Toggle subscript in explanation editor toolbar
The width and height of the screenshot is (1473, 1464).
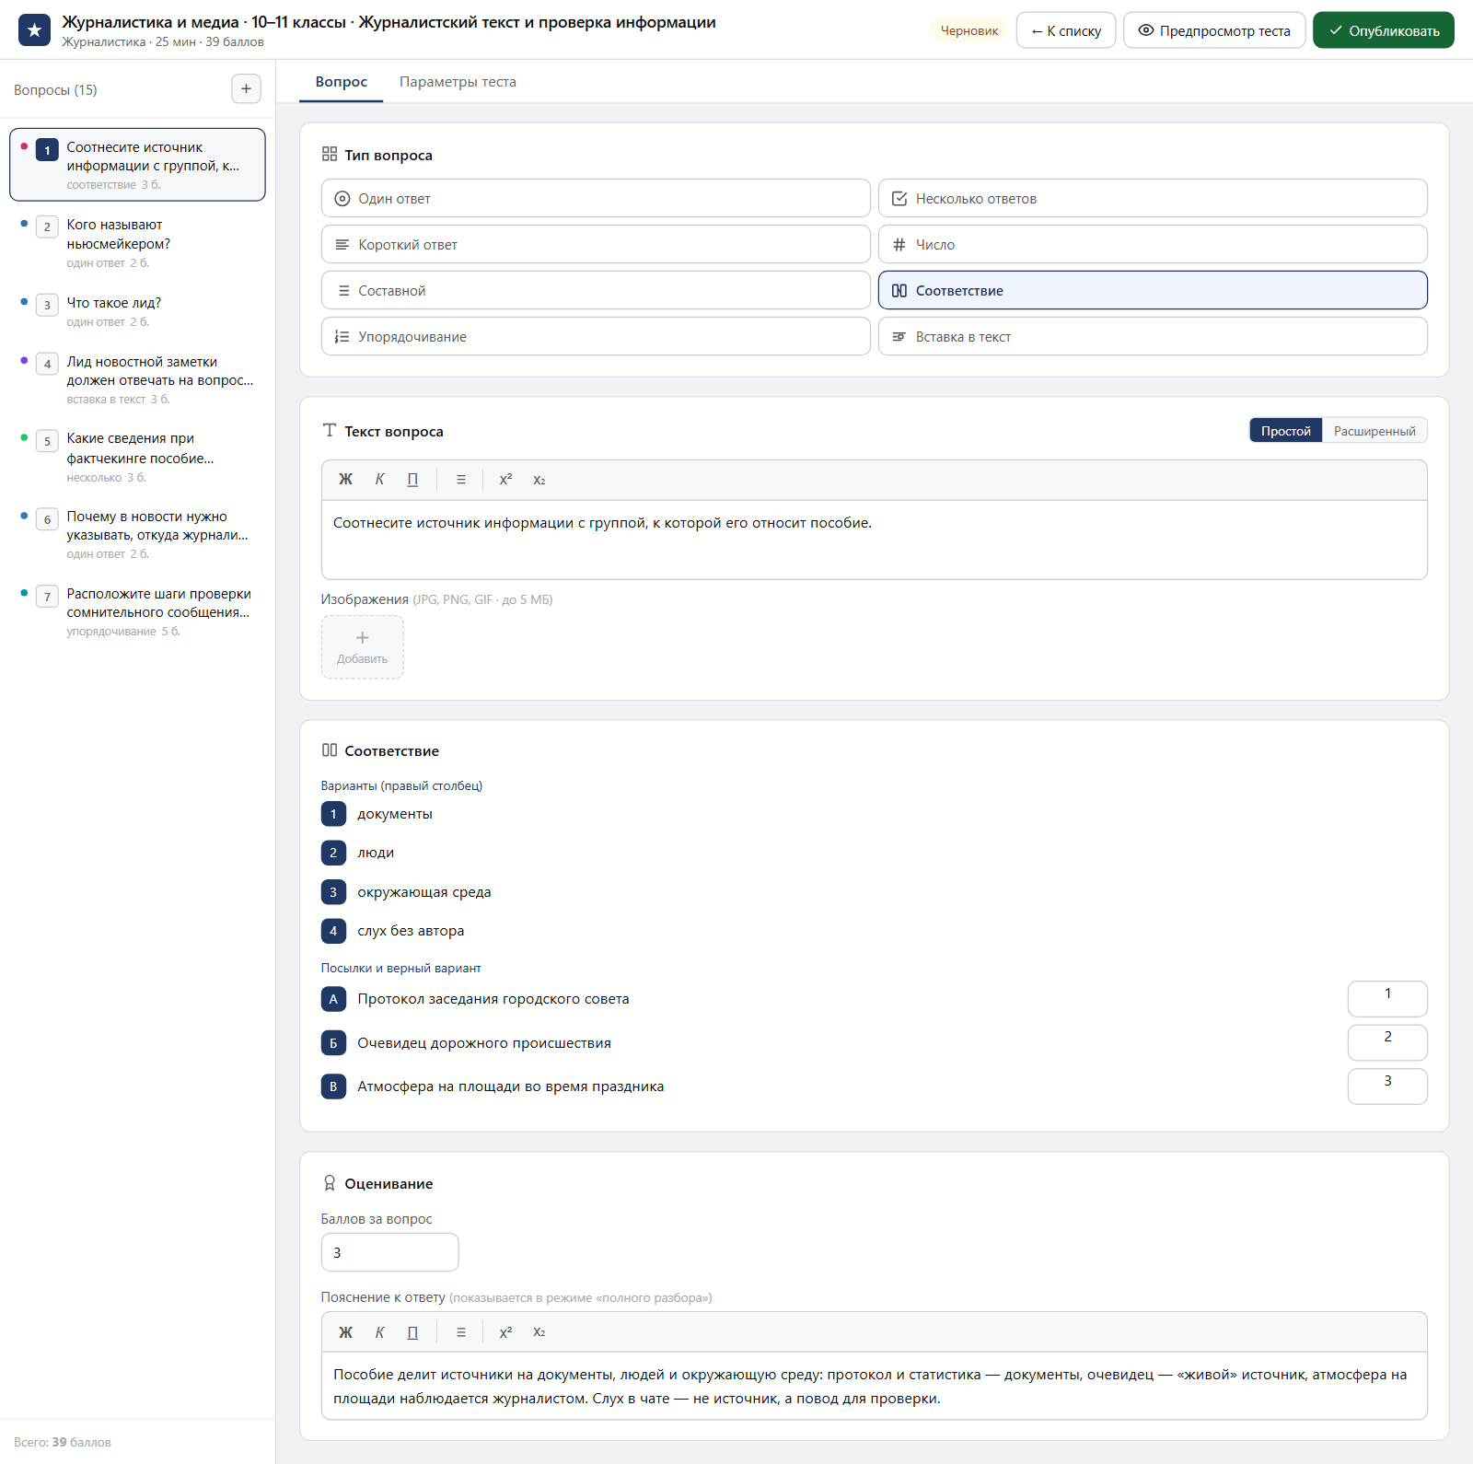pos(539,1332)
